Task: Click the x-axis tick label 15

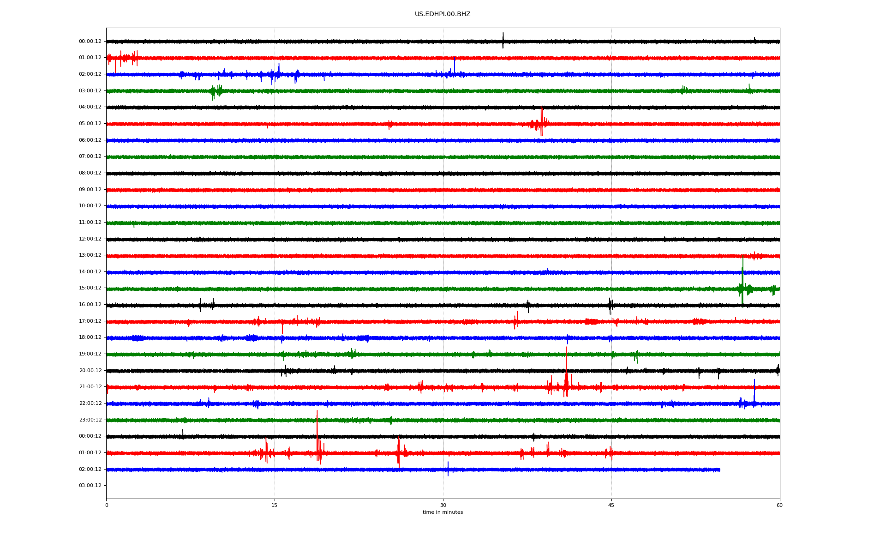Action: [x=275, y=506]
